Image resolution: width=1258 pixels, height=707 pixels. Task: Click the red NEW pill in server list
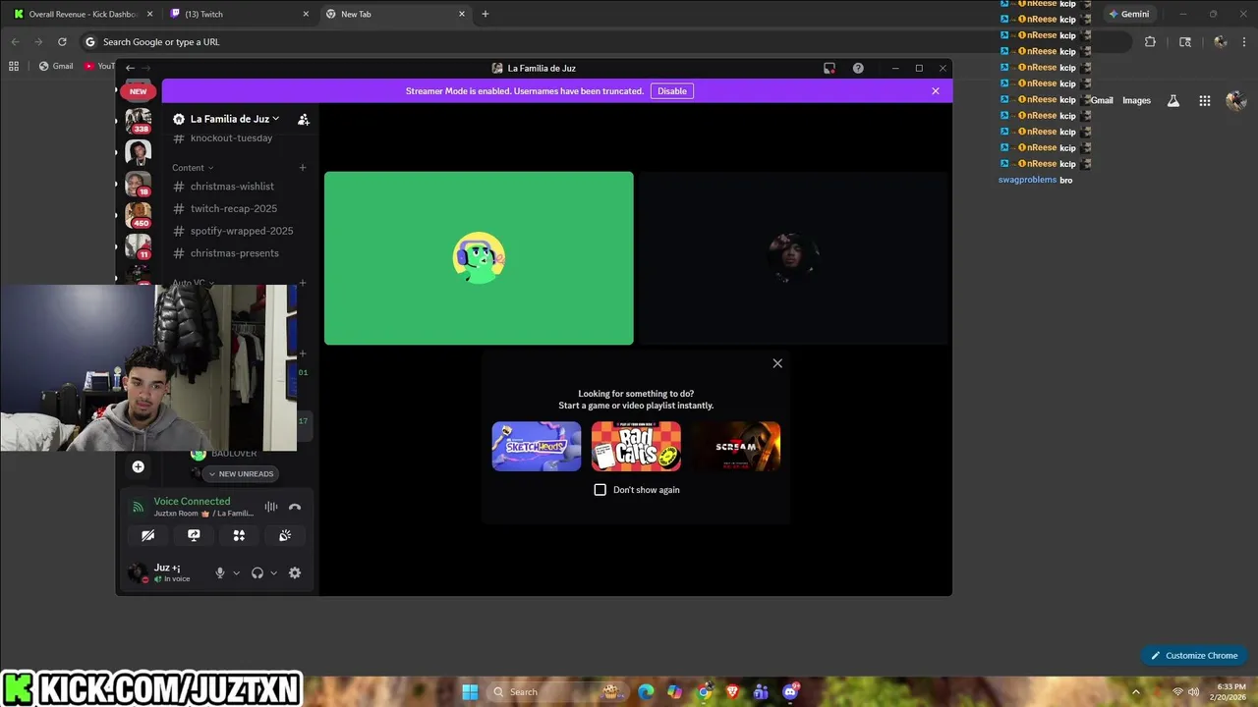[x=139, y=91]
